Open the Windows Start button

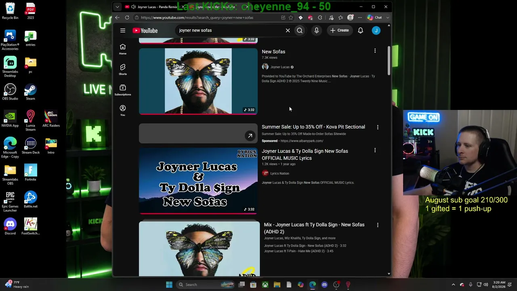coord(169,285)
